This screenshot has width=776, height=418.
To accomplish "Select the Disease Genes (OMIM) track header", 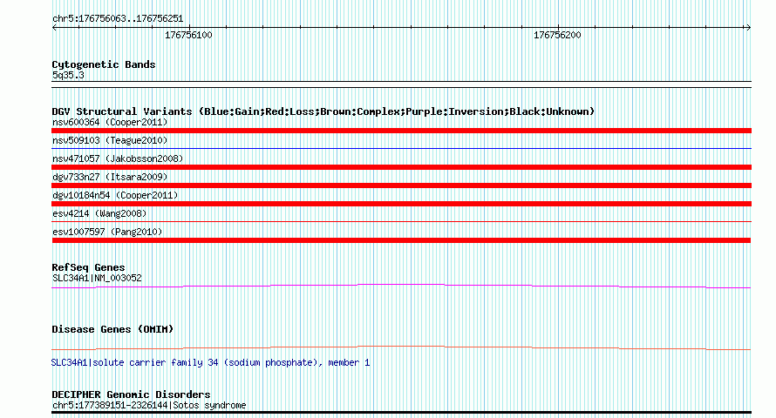I will point(112,329).
